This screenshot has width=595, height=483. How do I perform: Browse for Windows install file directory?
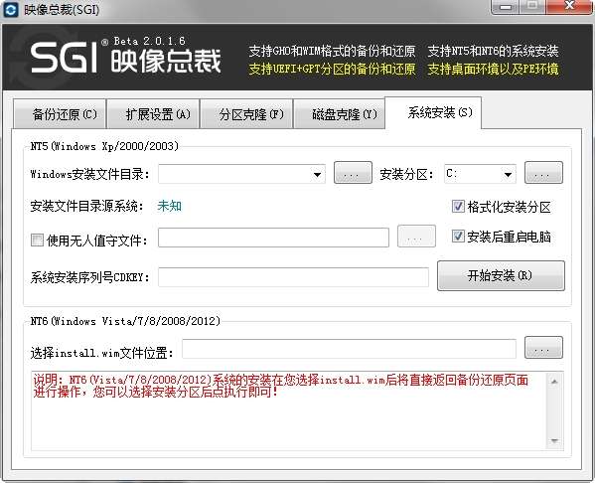pos(353,173)
